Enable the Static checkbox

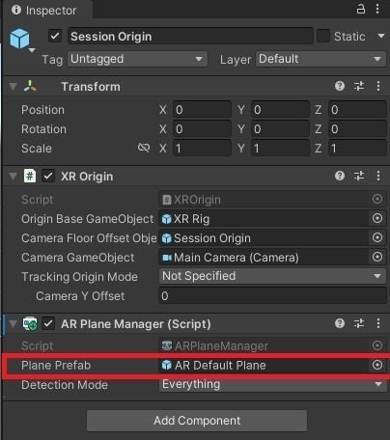pyautogui.click(x=323, y=36)
